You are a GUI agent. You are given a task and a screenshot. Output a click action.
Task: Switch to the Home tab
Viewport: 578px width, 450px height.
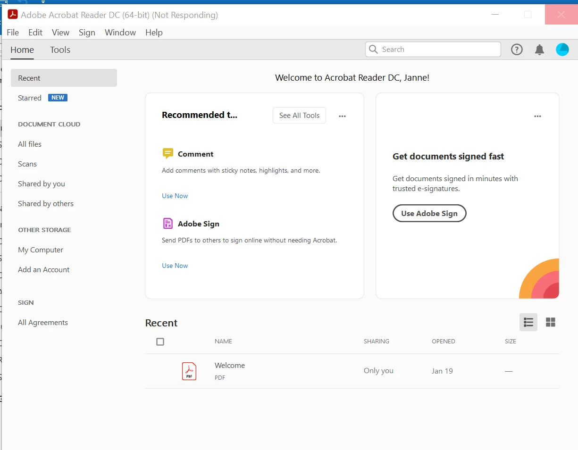coord(22,50)
